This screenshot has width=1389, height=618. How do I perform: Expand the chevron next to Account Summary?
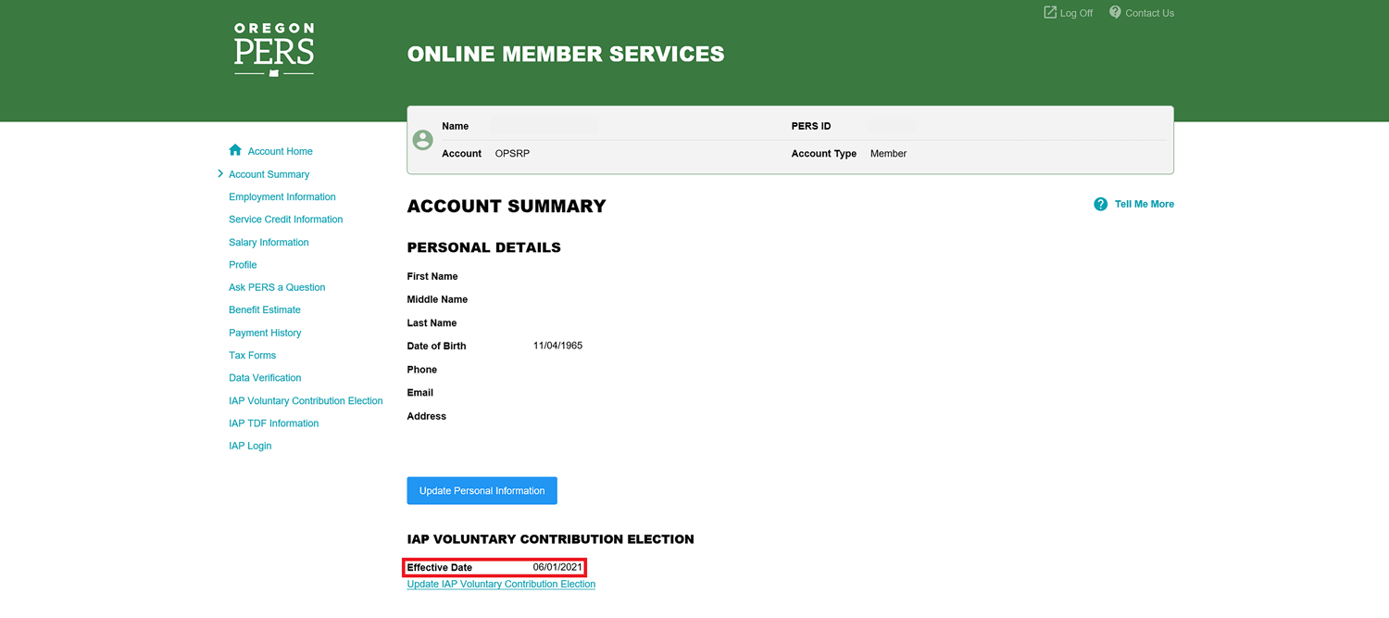[220, 174]
